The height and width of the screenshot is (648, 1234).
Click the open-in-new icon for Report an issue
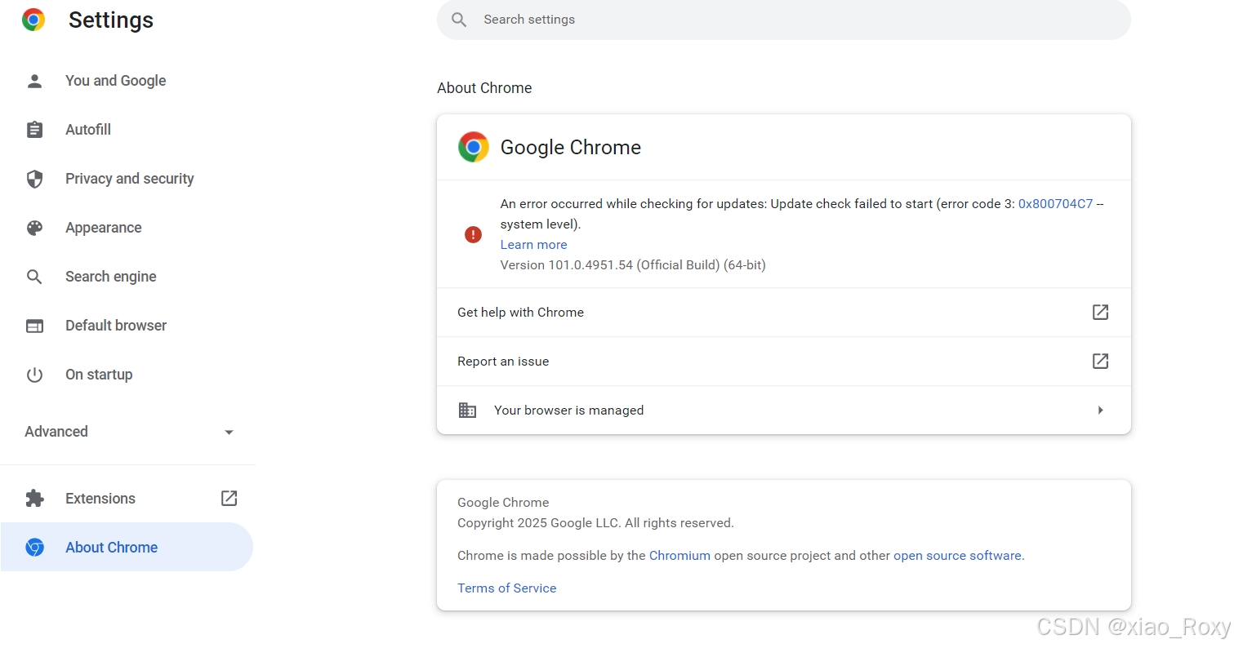coord(1100,361)
